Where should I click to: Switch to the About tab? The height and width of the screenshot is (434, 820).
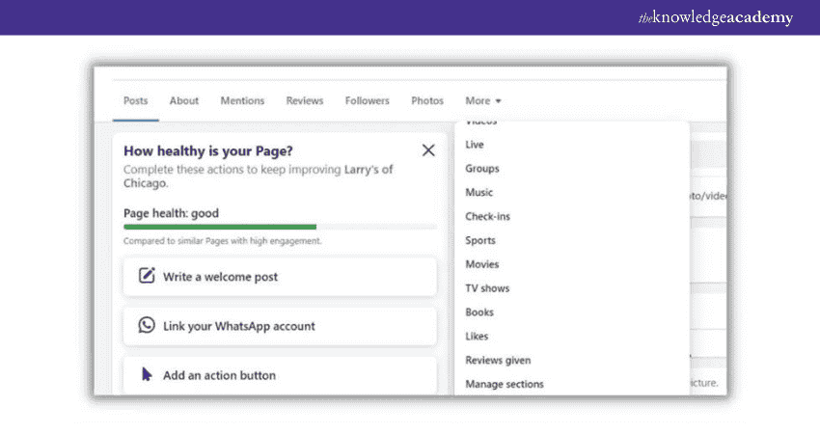184,100
